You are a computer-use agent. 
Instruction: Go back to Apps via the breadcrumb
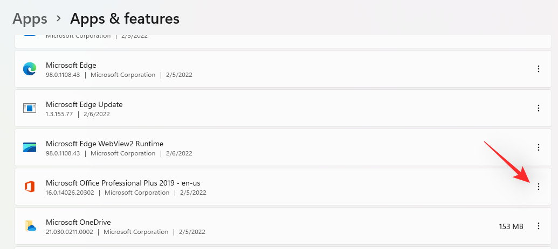pos(30,19)
